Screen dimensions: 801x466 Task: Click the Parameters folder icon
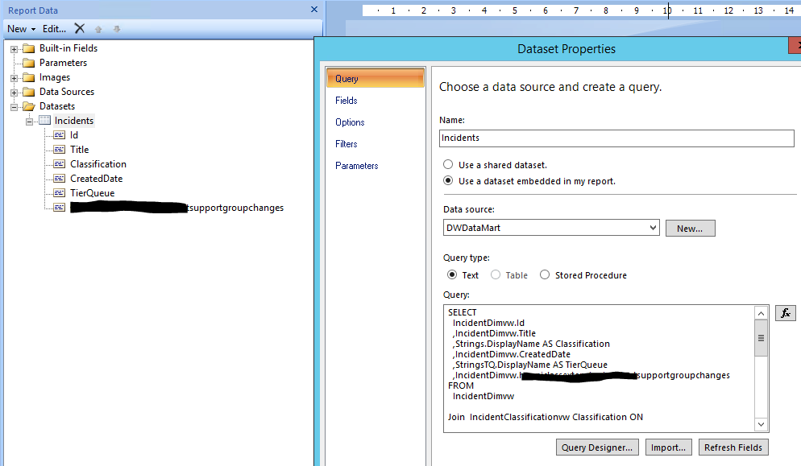pos(29,63)
